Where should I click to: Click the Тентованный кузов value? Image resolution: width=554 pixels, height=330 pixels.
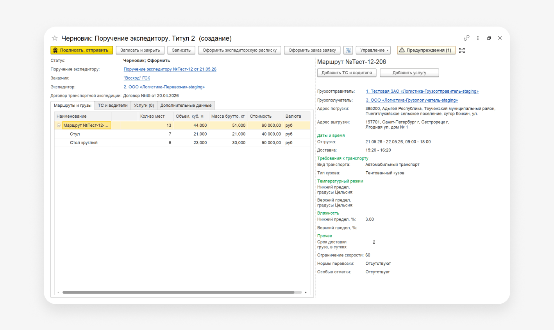[x=385, y=173]
